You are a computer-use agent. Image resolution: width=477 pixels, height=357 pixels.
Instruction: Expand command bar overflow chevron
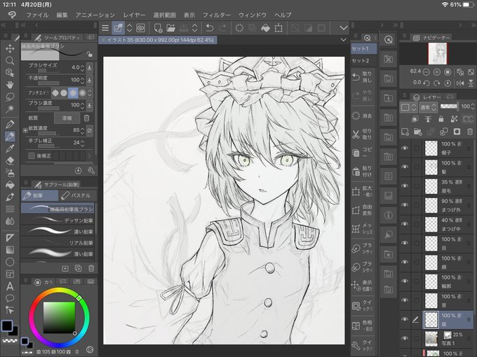(344, 28)
